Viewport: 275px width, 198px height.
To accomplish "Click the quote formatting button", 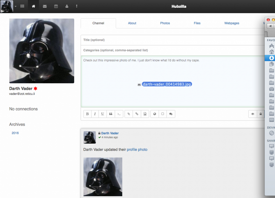I will point(111,114).
